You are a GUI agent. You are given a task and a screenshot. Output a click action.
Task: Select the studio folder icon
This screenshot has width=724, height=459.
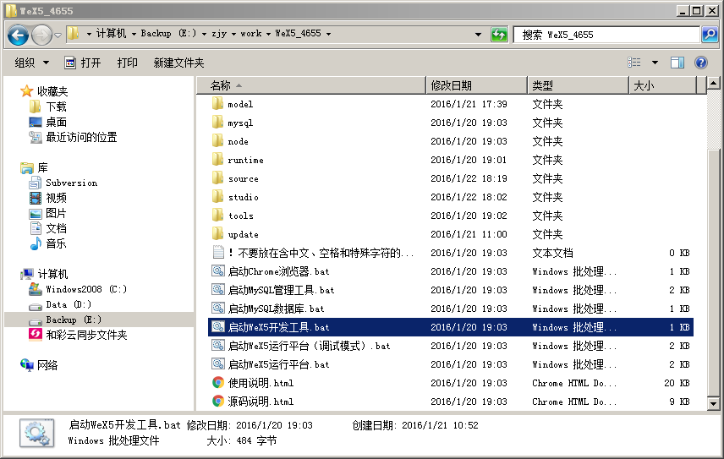[218, 196]
